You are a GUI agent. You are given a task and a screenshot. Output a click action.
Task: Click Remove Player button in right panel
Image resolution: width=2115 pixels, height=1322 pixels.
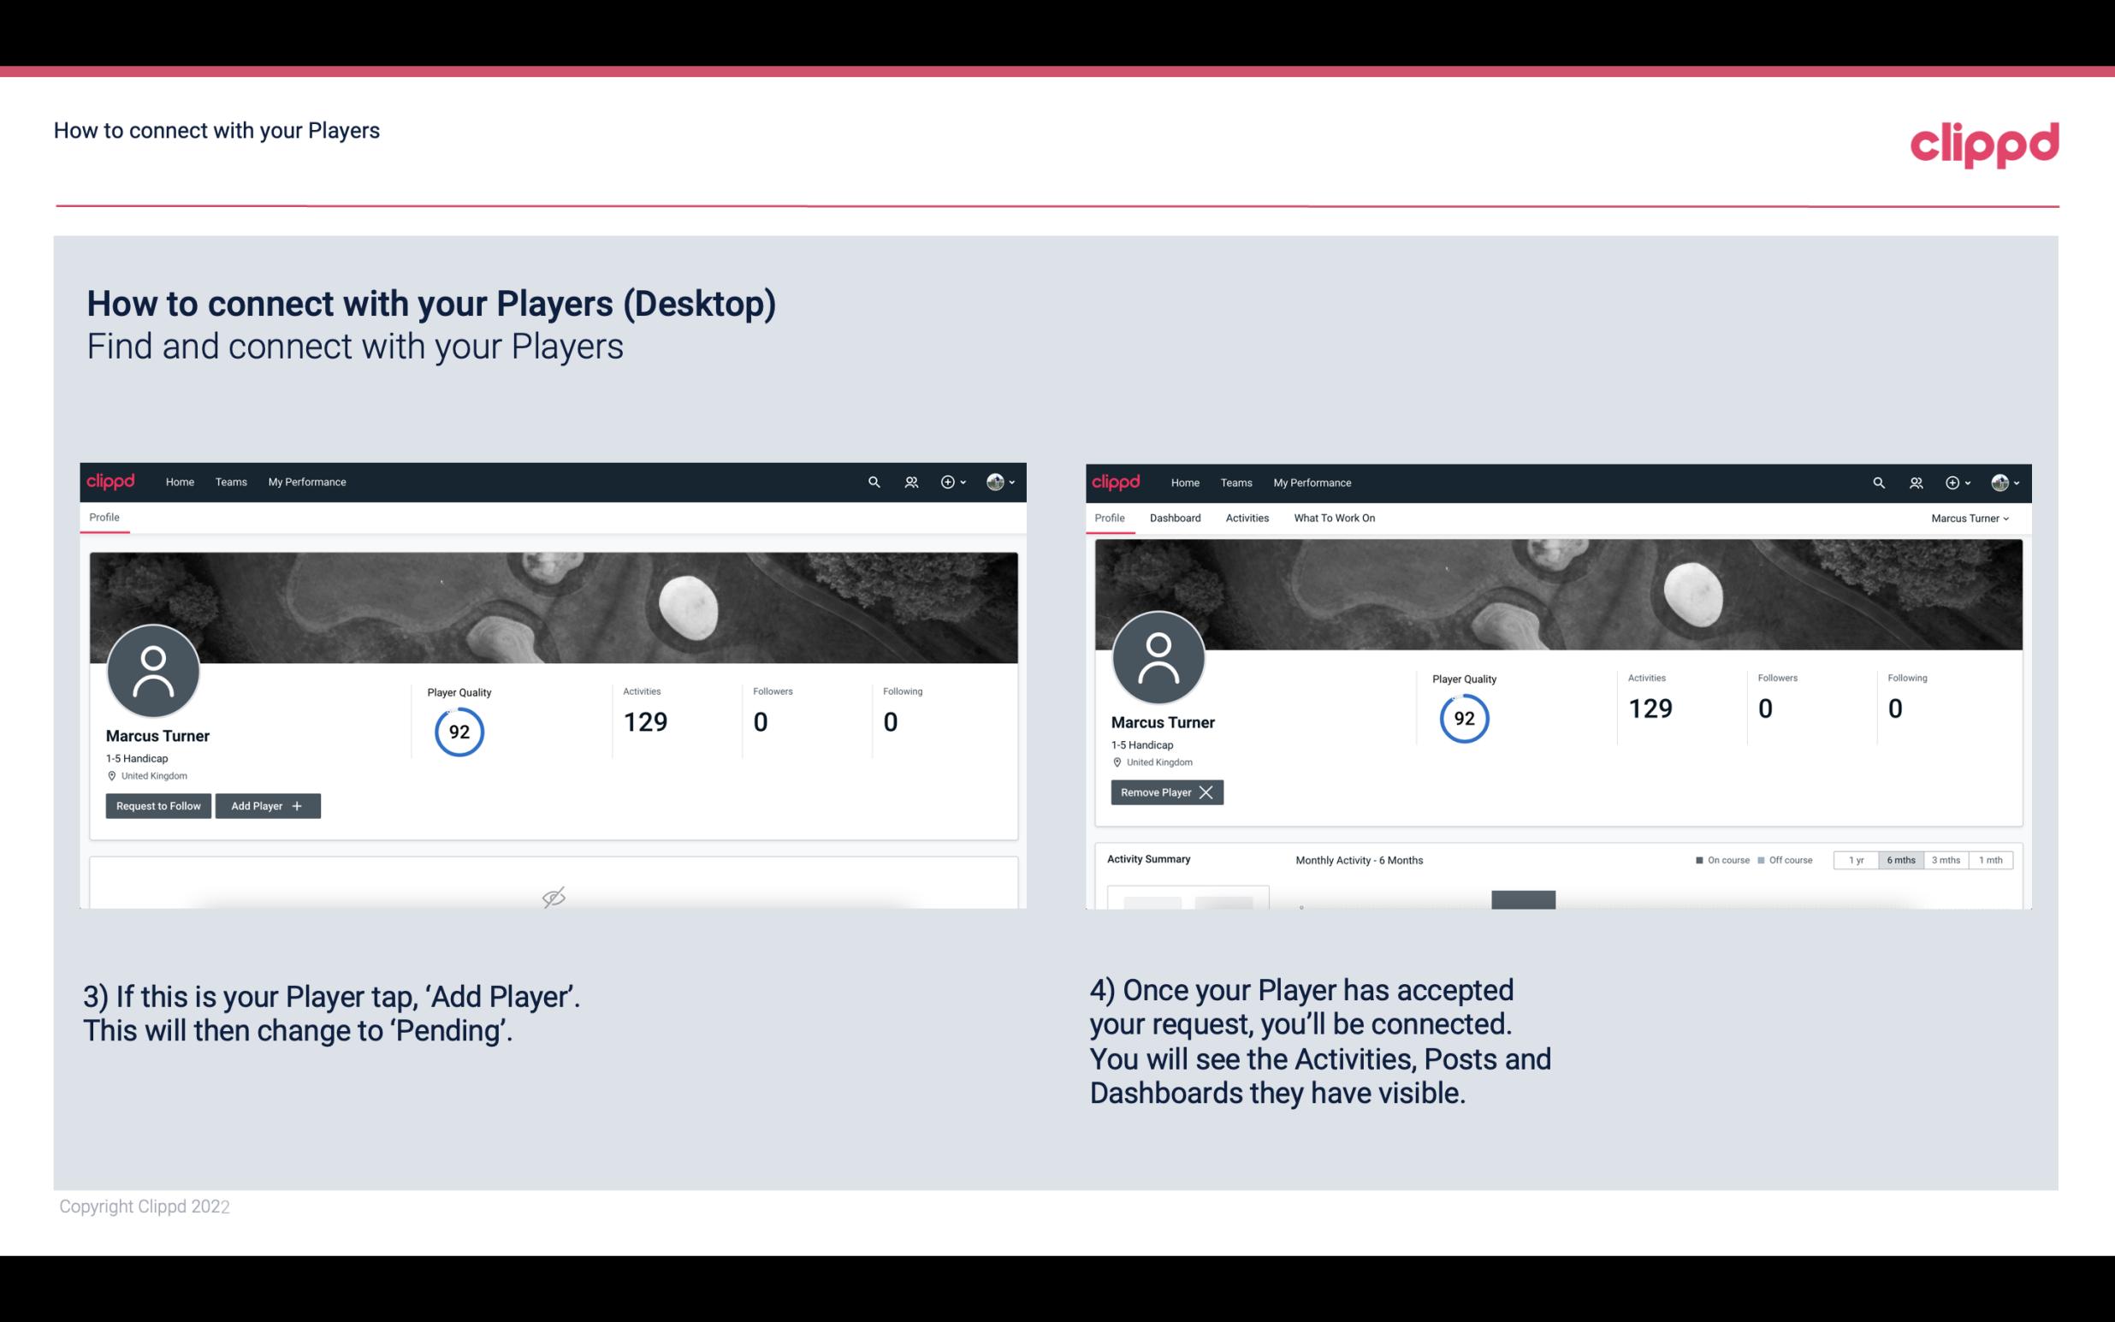tap(1164, 792)
